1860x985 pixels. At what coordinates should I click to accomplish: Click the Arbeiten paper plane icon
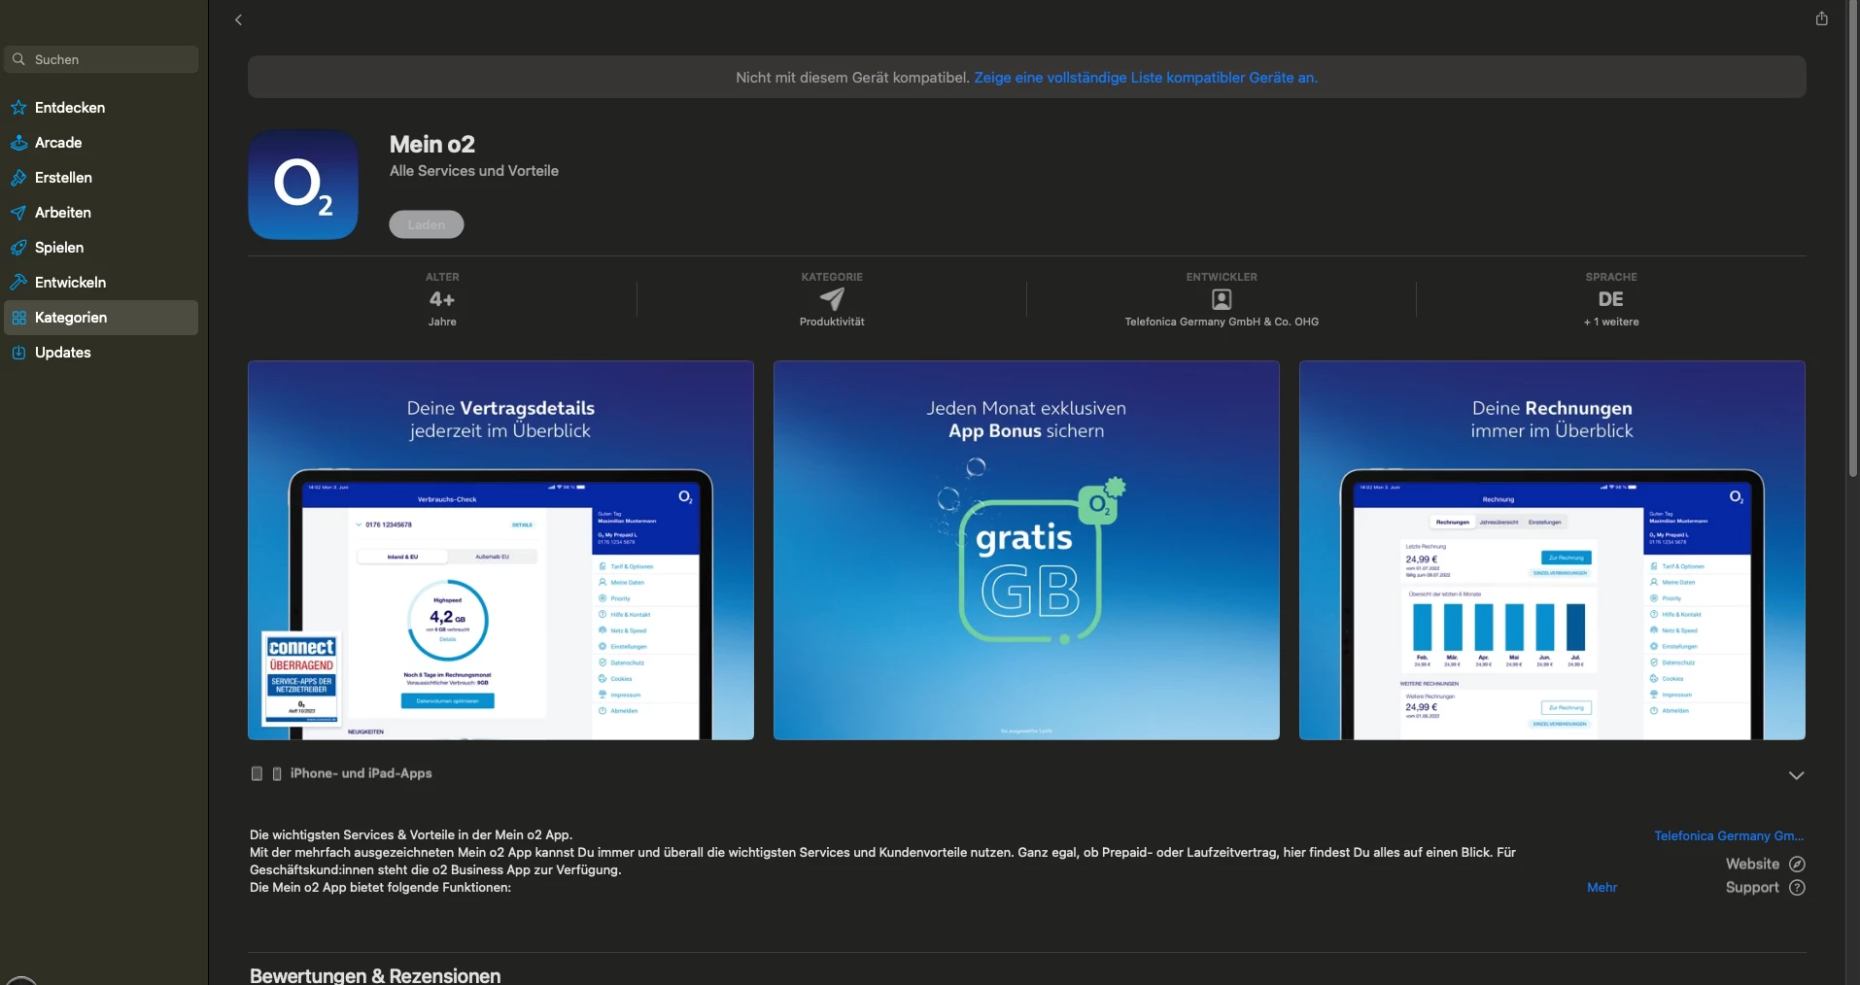pos(18,213)
